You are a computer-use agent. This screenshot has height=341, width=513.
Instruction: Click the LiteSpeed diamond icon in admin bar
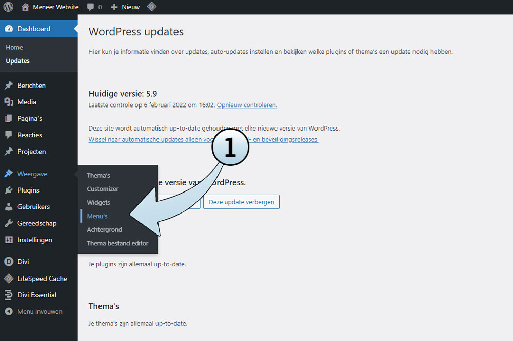[152, 7]
